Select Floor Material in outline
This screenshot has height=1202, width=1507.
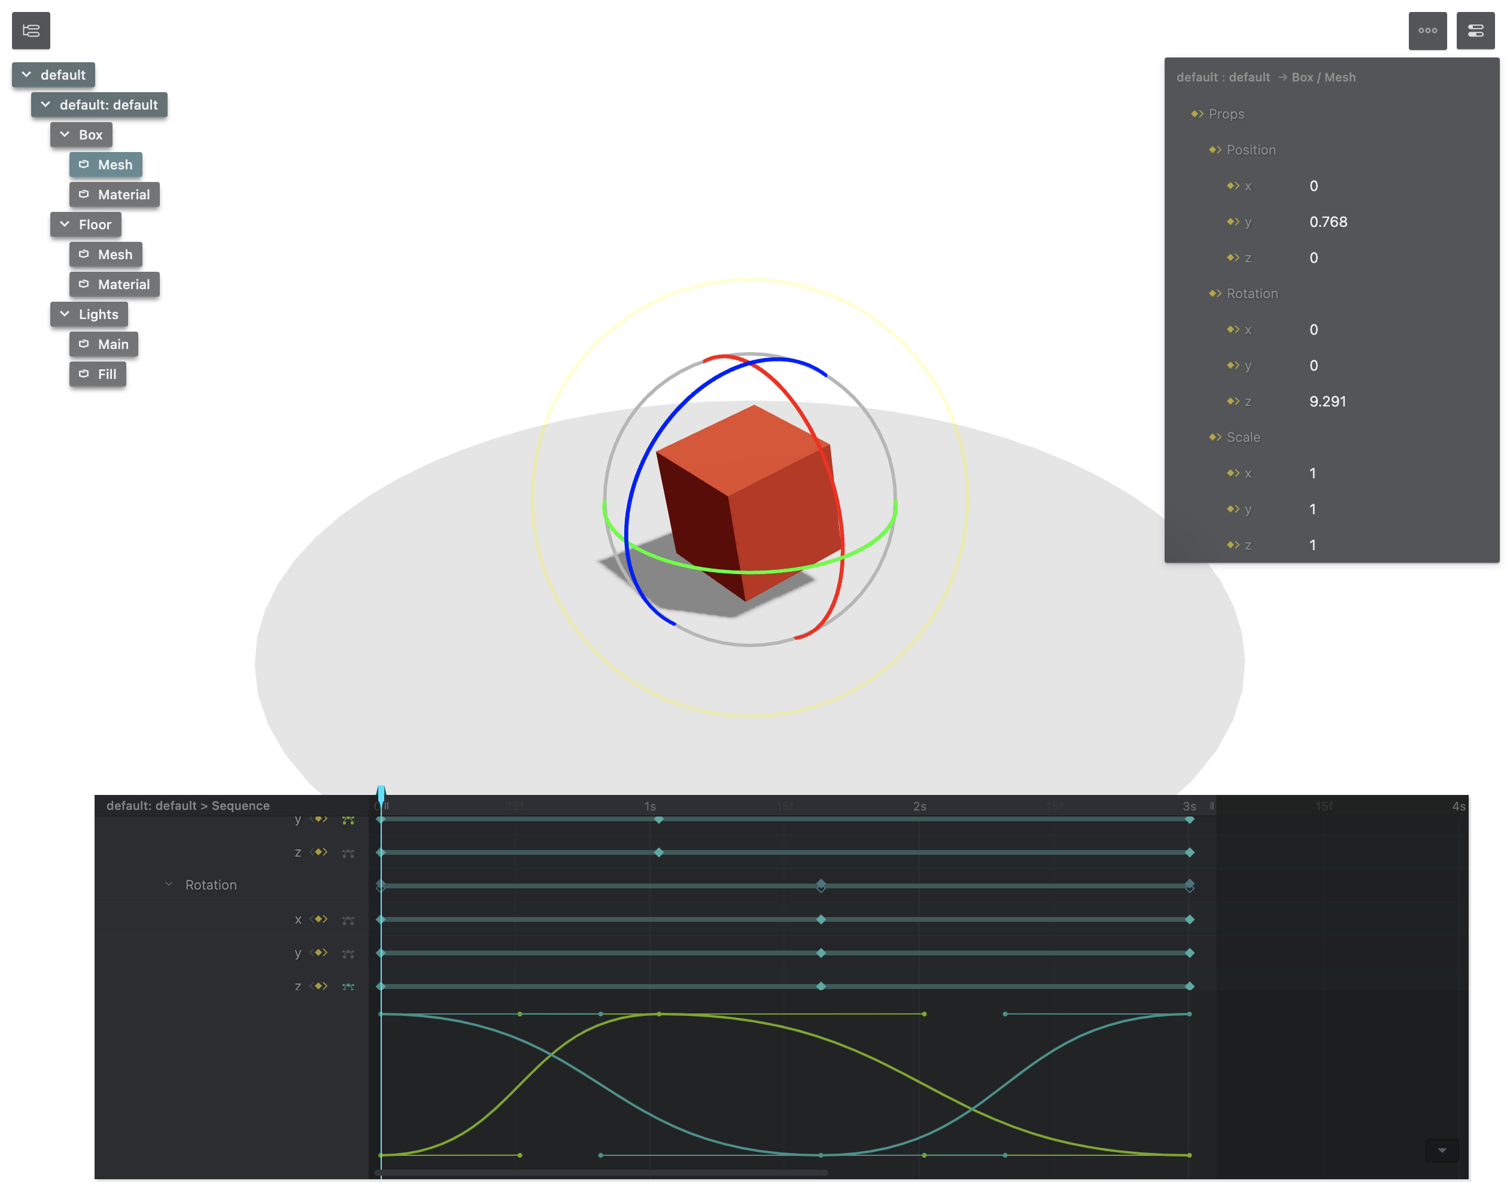(115, 284)
